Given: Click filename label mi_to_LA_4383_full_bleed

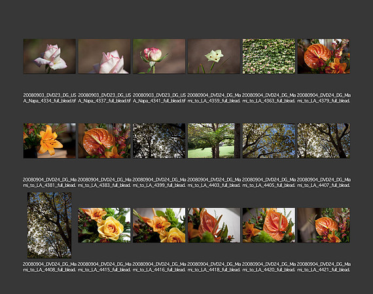Looking at the screenshot, I should (105, 185).
